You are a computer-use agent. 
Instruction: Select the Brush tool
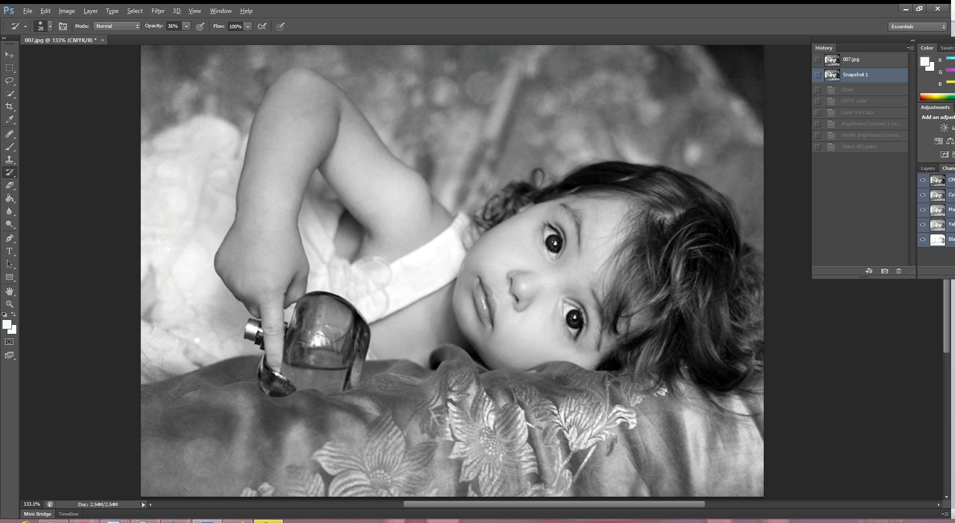click(x=9, y=147)
